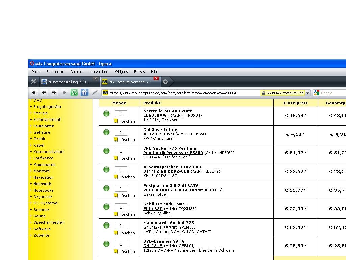Click green availability light for EES350AWT

(x=106, y=114)
